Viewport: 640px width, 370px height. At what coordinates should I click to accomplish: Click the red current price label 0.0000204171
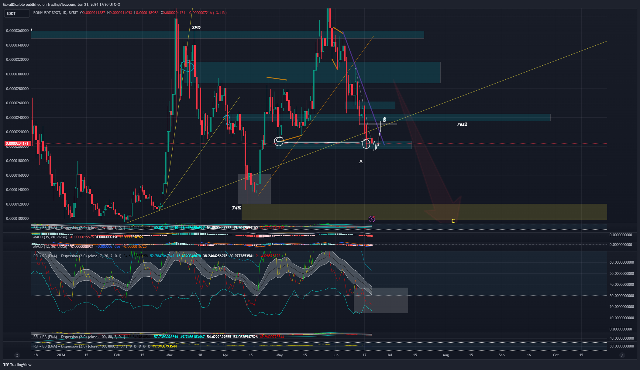click(x=17, y=143)
